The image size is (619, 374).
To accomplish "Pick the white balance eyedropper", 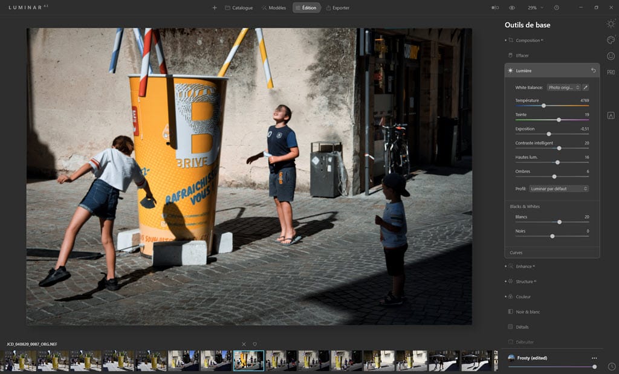I will (x=585, y=88).
